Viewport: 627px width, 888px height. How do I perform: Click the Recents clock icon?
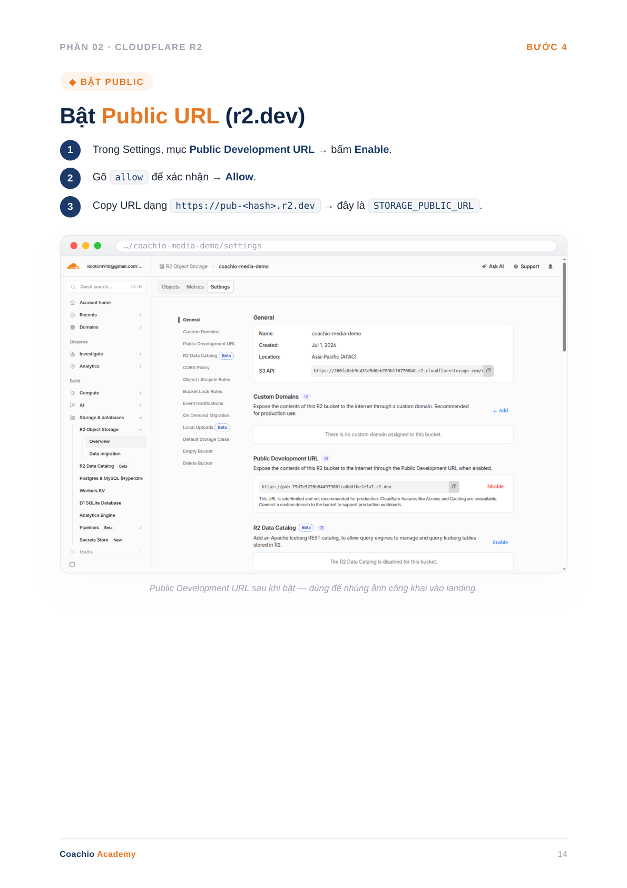pyautogui.click(x=73, y=315)
